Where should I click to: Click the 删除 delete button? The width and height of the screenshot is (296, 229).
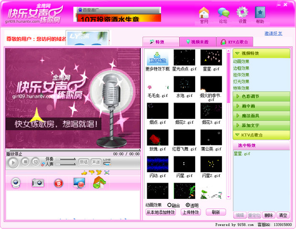(268, 215)
